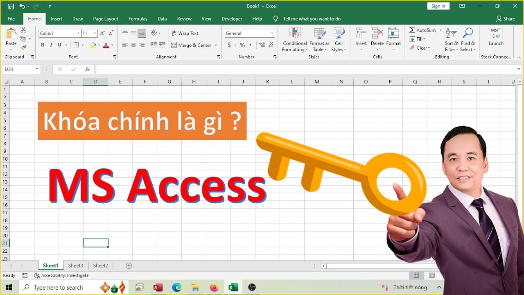
Task: Toggle Bottom Align
Action: [142, 33]
